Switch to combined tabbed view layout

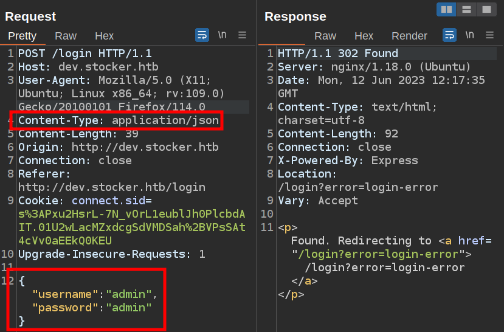click(x=486, y=9)
